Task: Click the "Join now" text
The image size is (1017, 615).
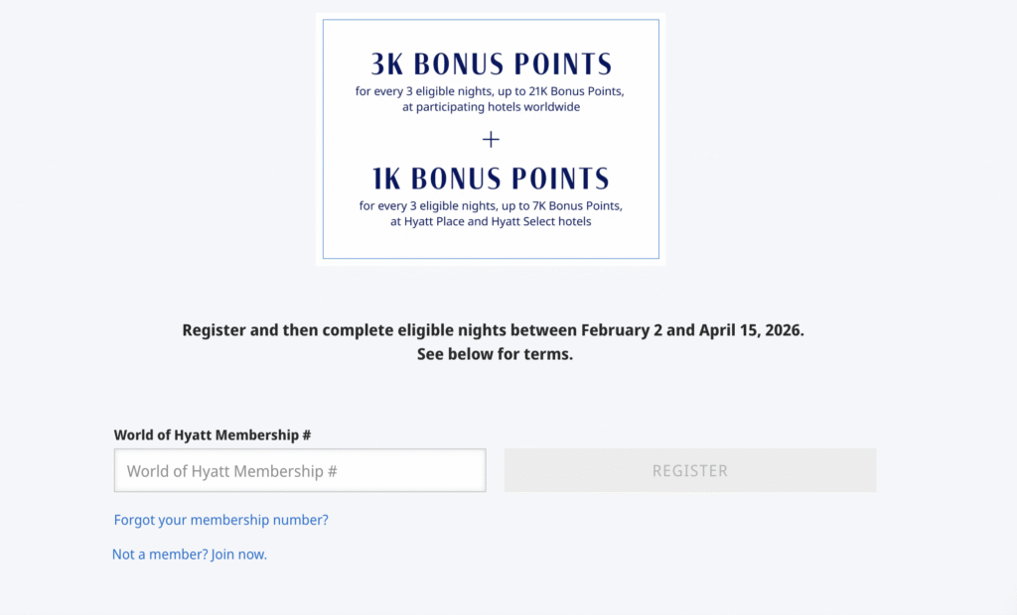Action: (239, 554)
